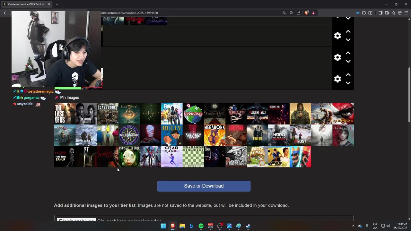Choose the Silent Hill f image
The width and height of the screenshot is (411, 231).
click(343, 135)
